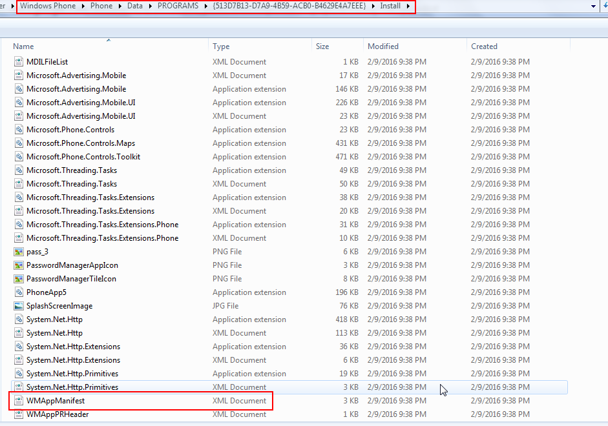This screenshot has width=608, height=426.
Task: Click icon of 49 KB Microsoft.Threading.Tasks extension
Action: pos(19,170)
